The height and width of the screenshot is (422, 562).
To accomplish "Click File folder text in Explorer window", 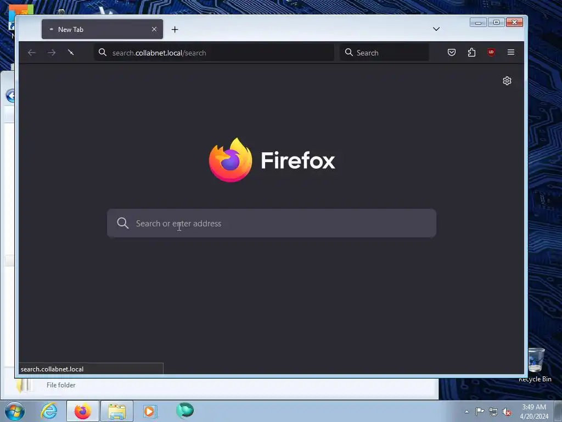I will (61, 385).
